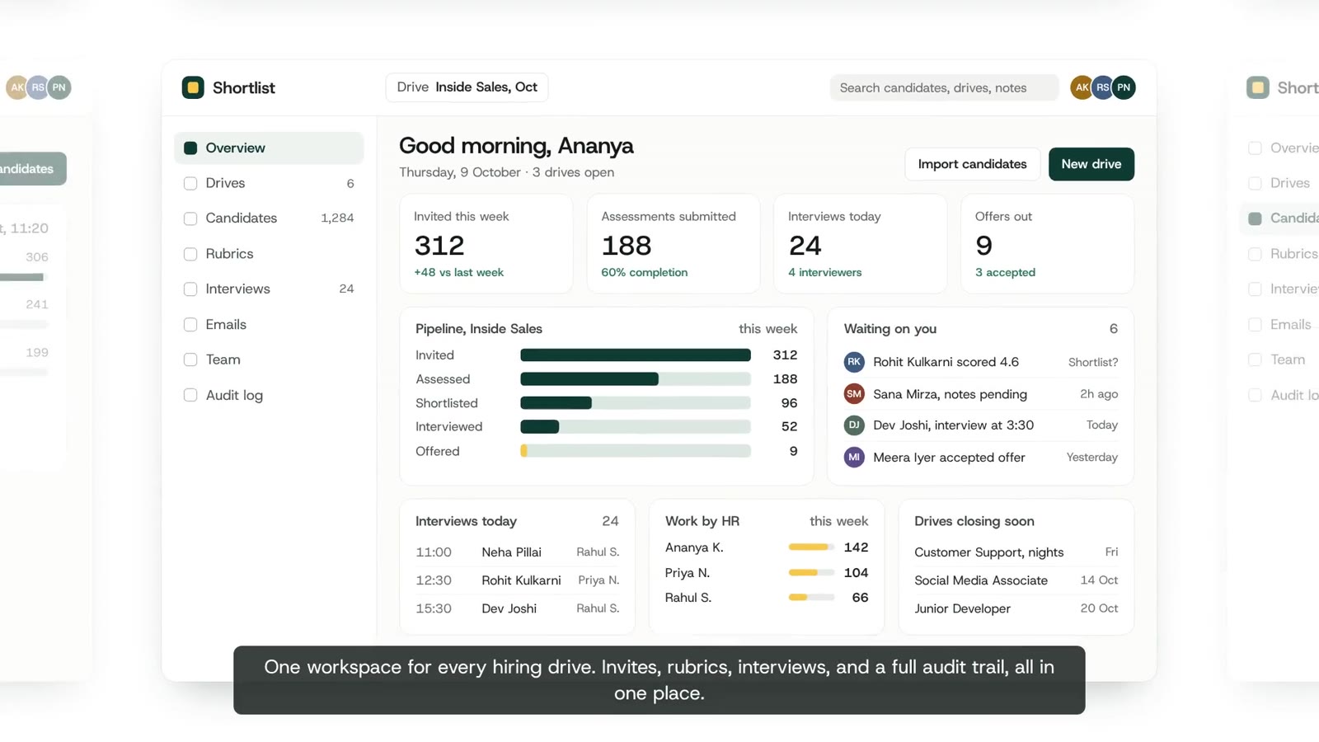The height and width of the screenshot is (742, 1319).
Task: Go to Candidates section
Action: 269,218
